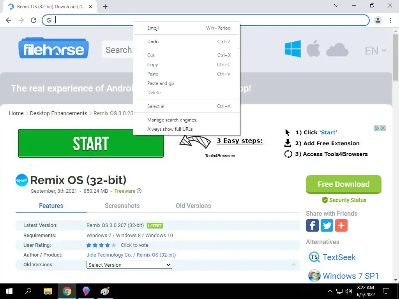
Task: Select the Windows platform icon
Action: (293, 49)
